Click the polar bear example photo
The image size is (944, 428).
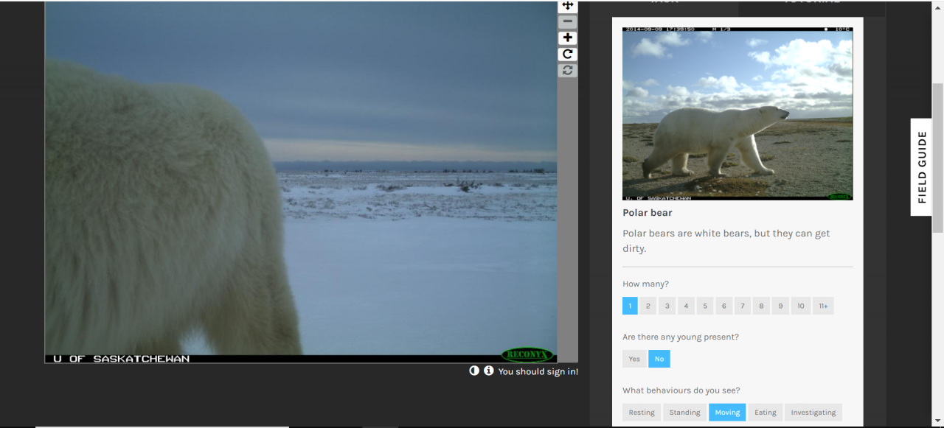(x=737, y=113)
